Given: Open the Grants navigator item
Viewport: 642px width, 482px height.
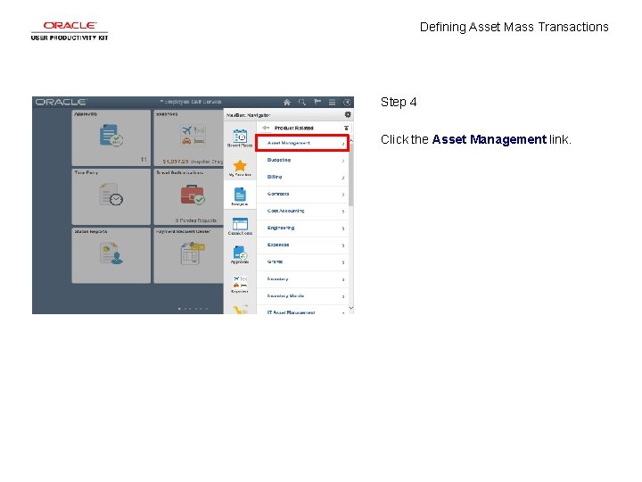Looking at the screenshot, I should (302, 262).
